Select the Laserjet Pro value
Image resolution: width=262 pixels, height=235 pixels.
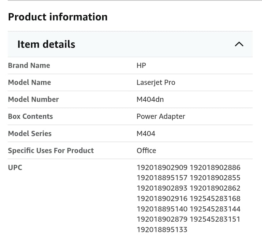tap(156, 83)
